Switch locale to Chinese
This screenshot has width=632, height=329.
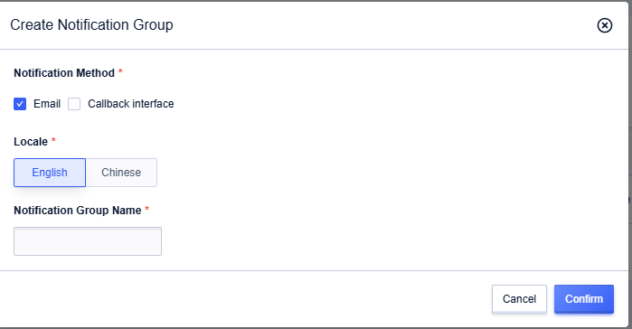click(x=121, y=173)
